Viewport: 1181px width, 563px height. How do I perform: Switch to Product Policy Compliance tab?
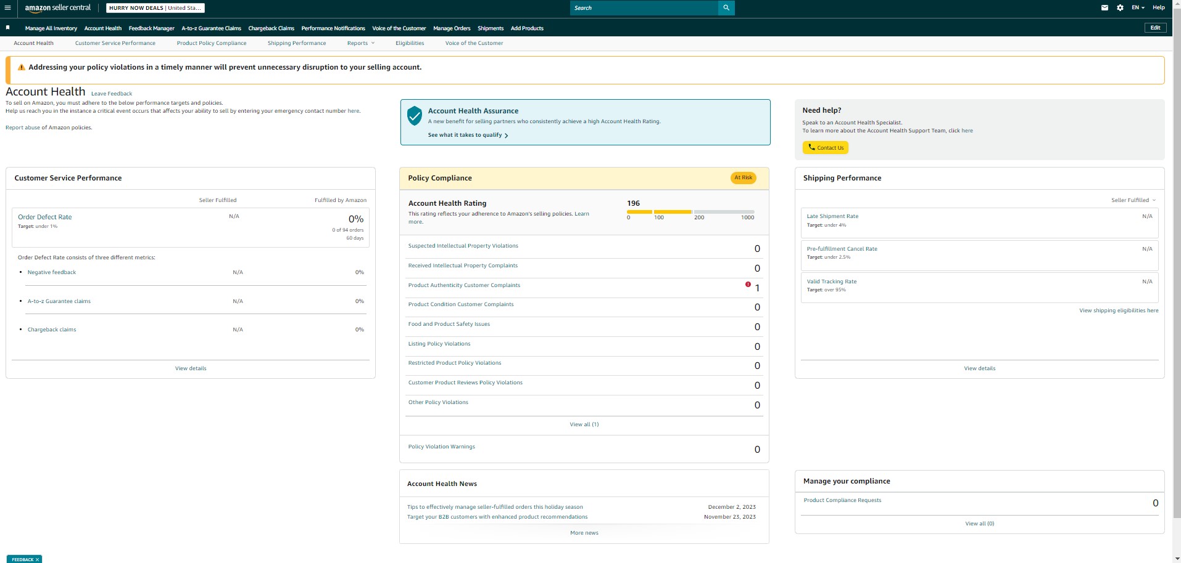tap(212, 43)
